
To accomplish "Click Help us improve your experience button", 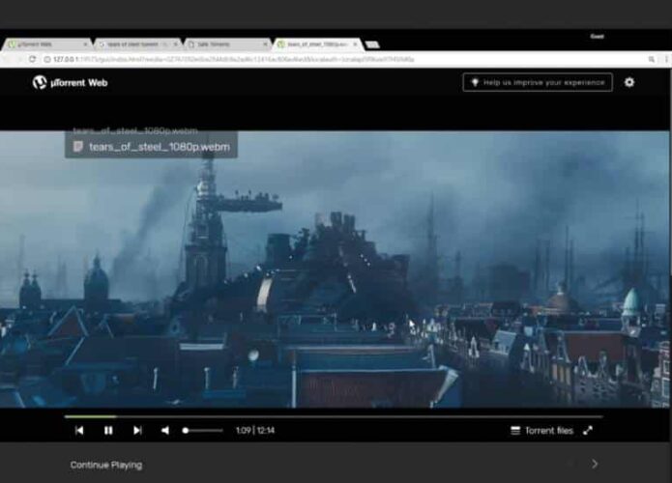I will [538, 82].
